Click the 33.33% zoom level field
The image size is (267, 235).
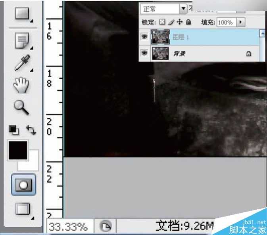tap(70, 226)
